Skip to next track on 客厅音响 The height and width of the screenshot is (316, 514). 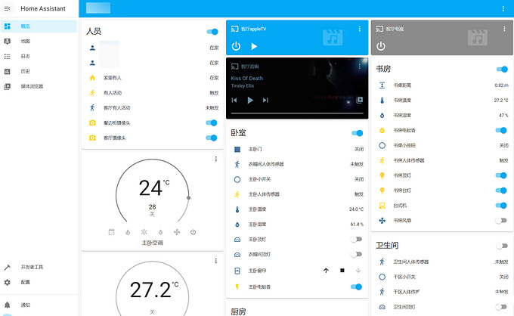click(265, 101)
